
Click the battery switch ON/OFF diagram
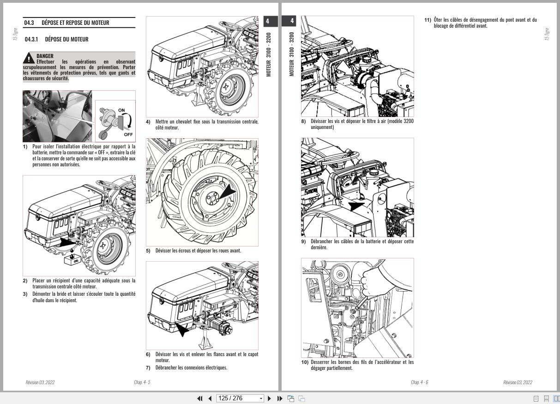click(x=116, y=122)
